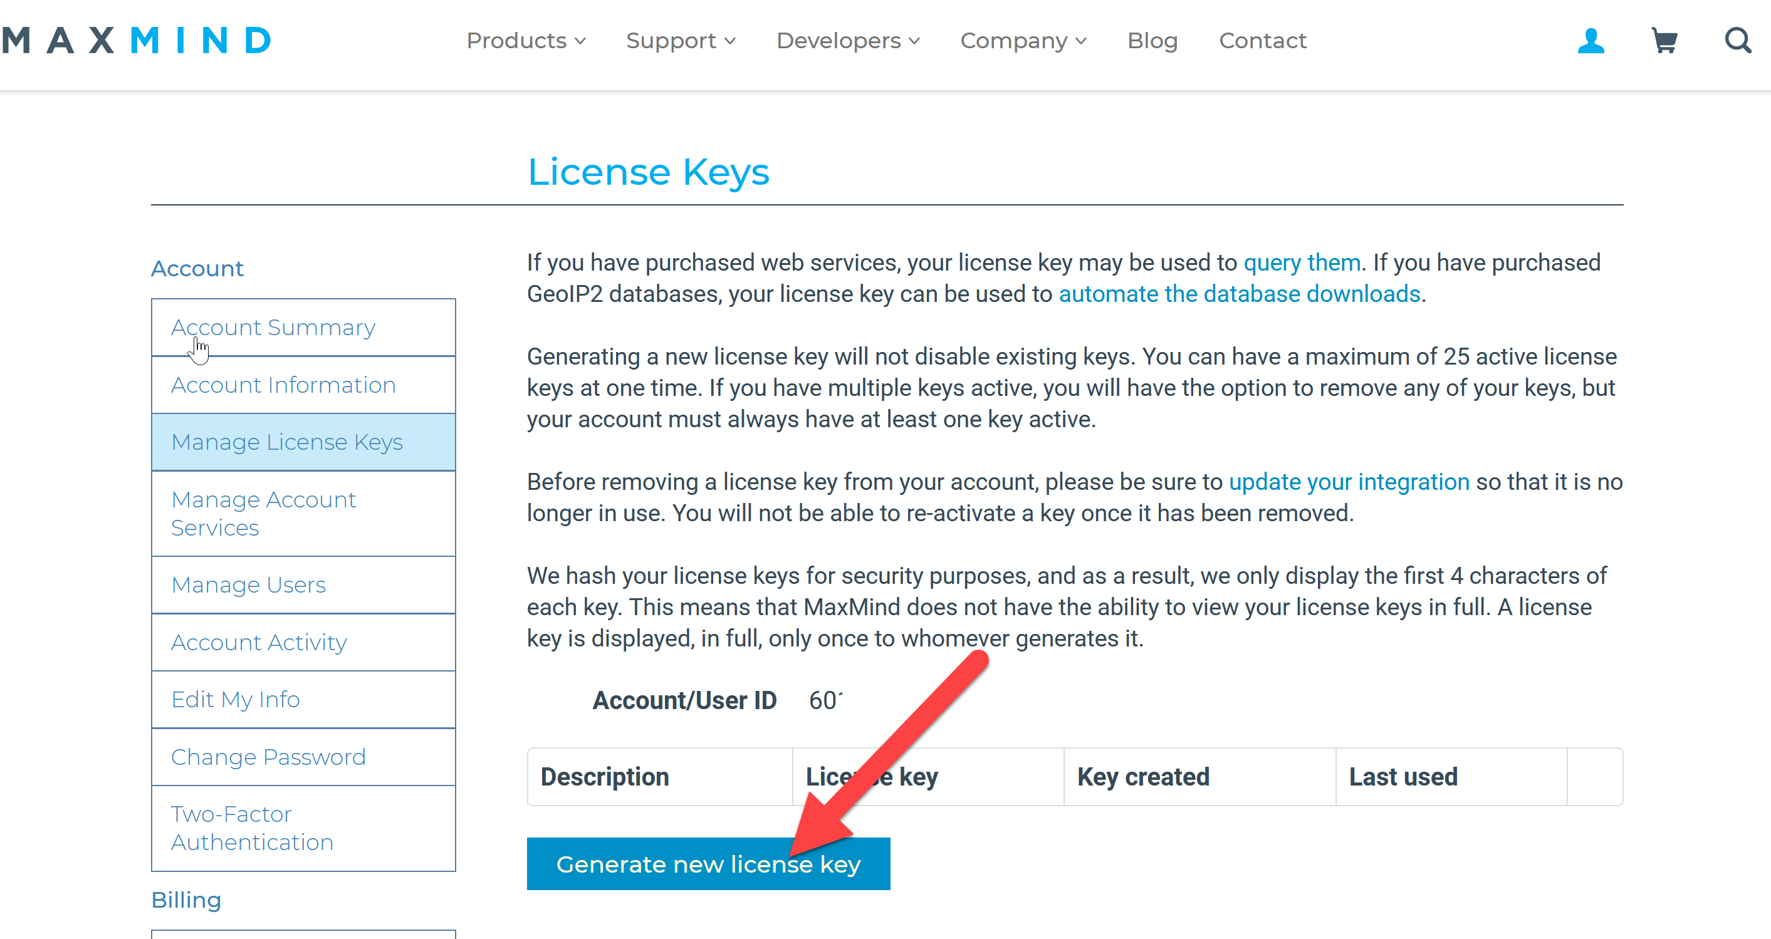This screenshot has height=939, width=1771.
Task: Open Manage Account Services page
Action: click(x=263, y=513)
